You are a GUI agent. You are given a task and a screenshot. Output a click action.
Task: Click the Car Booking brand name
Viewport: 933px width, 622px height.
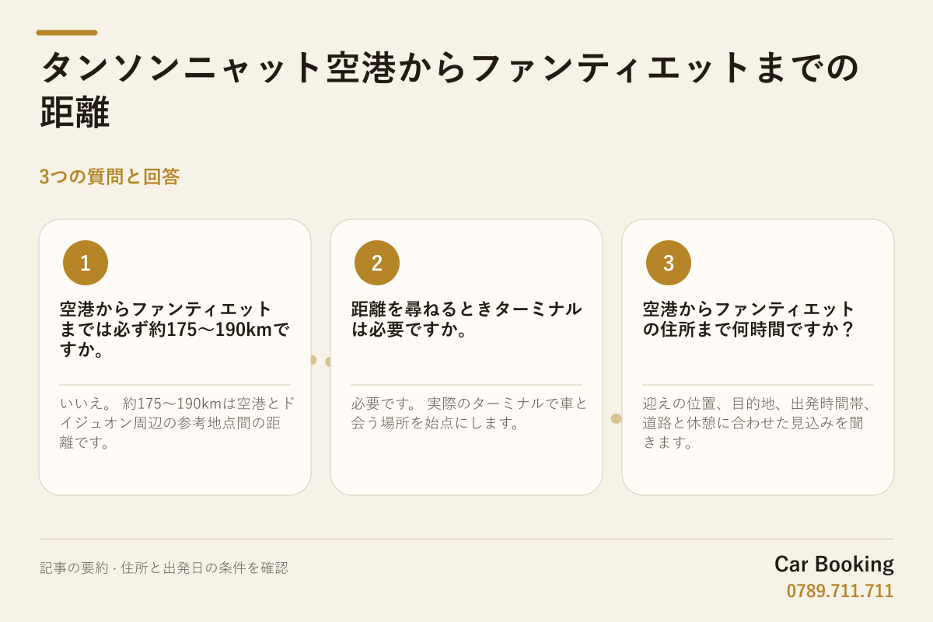[x=834, y=564]
